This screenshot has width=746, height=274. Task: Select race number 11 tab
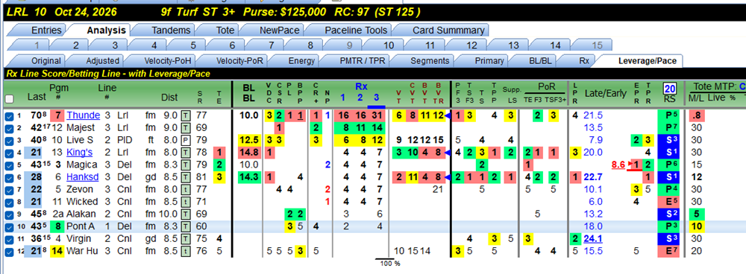(x=430, y=45)
